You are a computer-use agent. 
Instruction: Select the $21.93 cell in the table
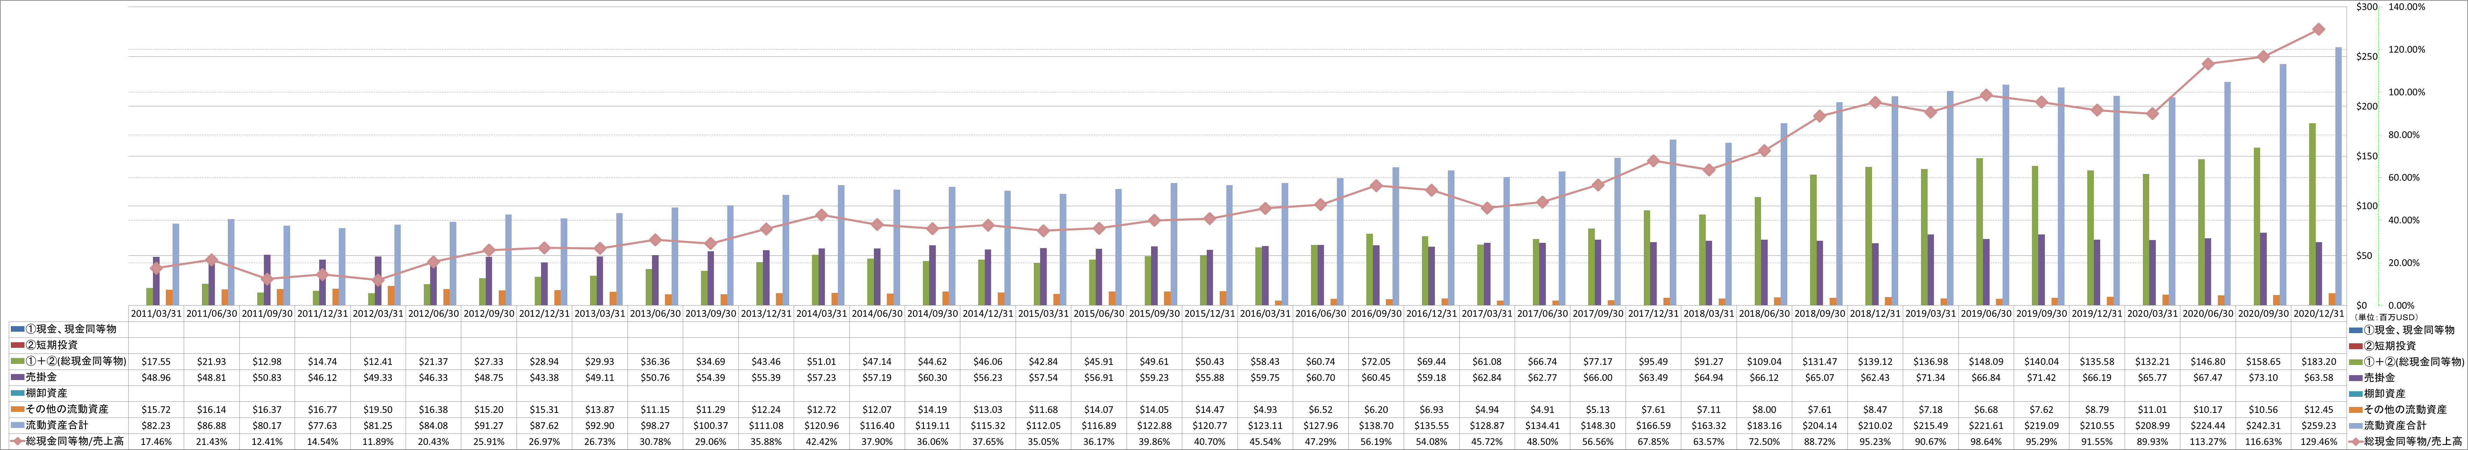point(212,361)
